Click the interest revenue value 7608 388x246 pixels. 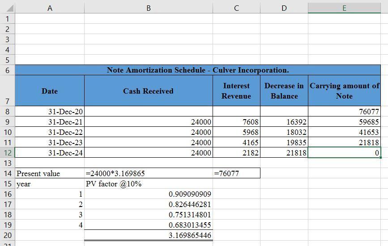pos(236,122)
